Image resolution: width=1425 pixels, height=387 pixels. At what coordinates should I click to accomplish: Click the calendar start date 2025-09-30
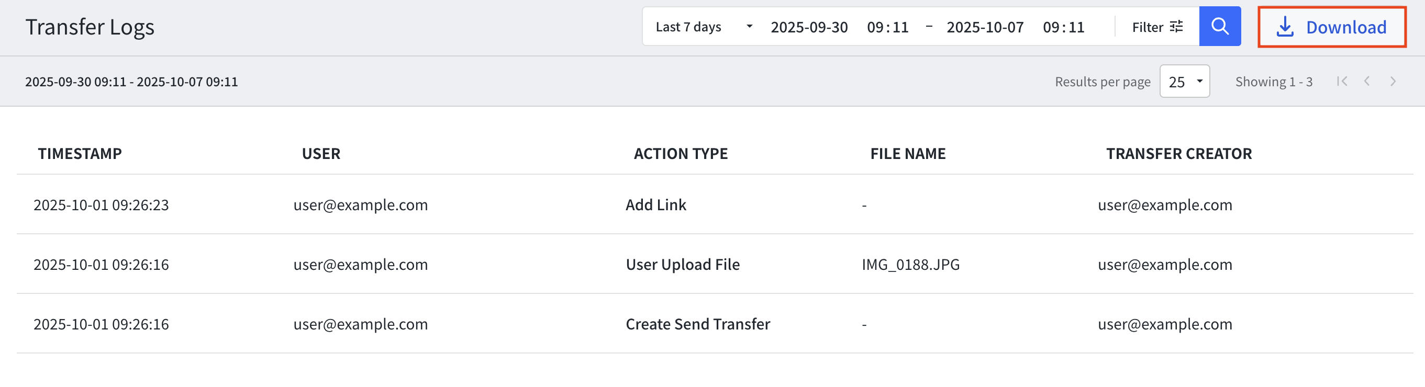tap(810, 27)
